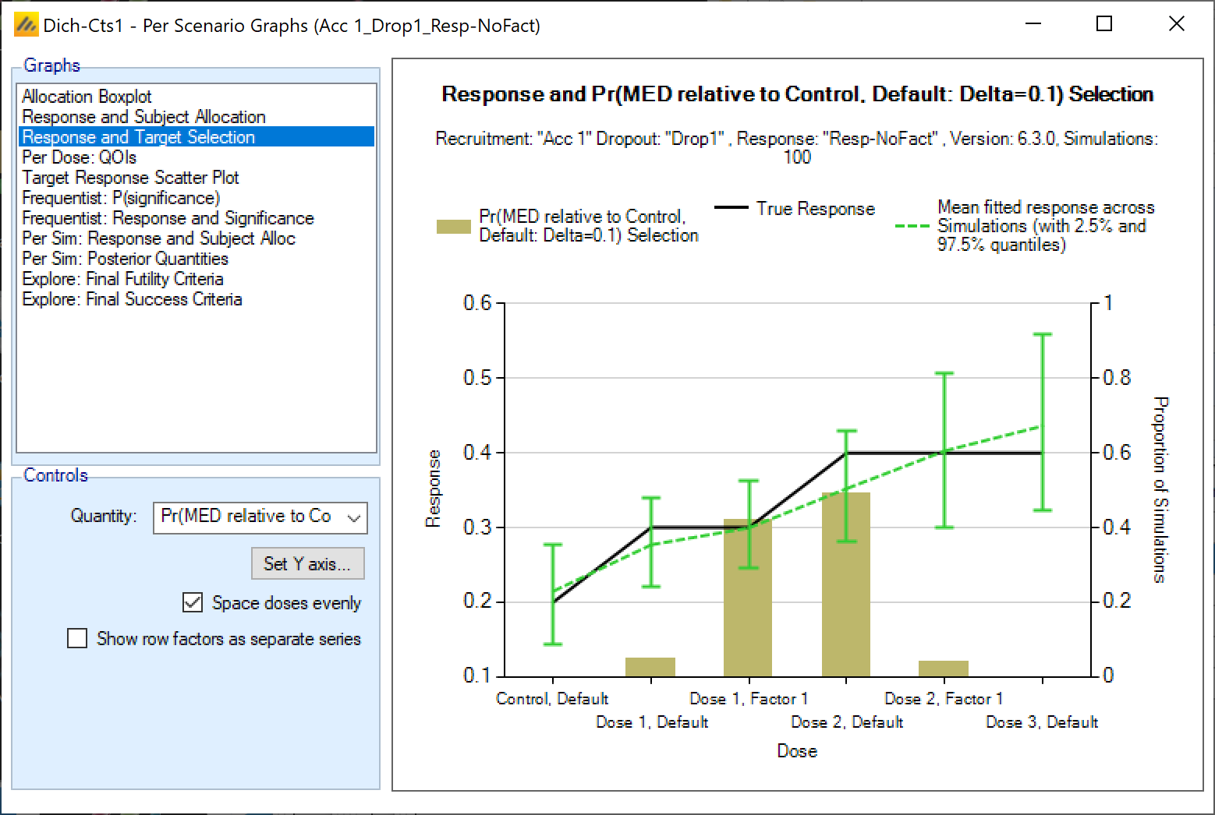Click the Dose 2, Default bar
The height and width of the screenshot is (815, 1215).
[x=846, y=584]
